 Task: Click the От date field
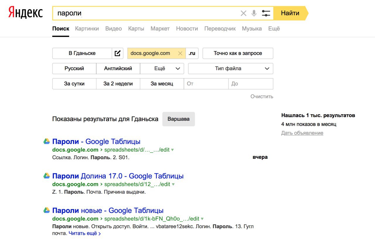click(x=206, y=84)
